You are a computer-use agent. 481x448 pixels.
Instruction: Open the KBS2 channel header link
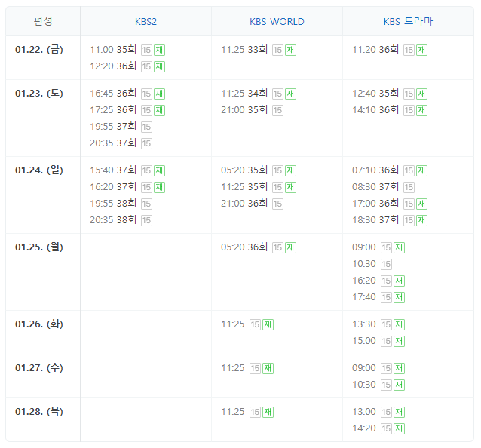(x=146, y=21)
